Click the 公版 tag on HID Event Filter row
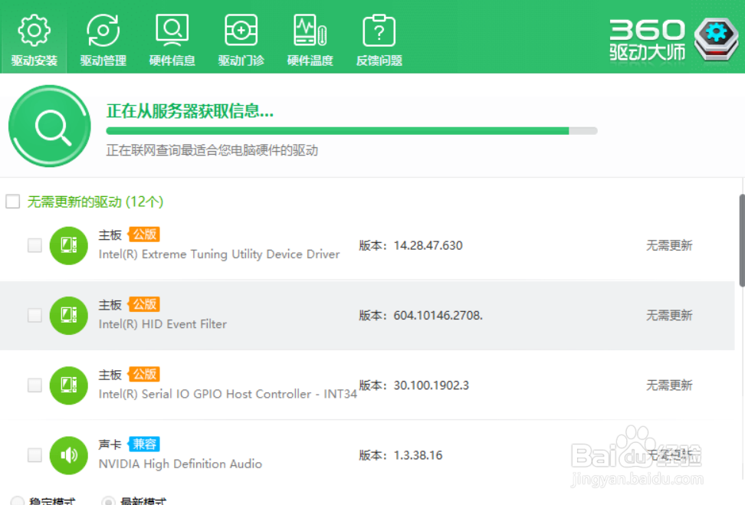The image size is (745, 505). [x=144, y=304]
